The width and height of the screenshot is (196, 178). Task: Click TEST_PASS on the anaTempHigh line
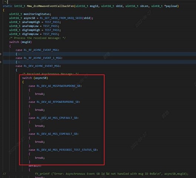pyautogui.click(x=52, y=22)
